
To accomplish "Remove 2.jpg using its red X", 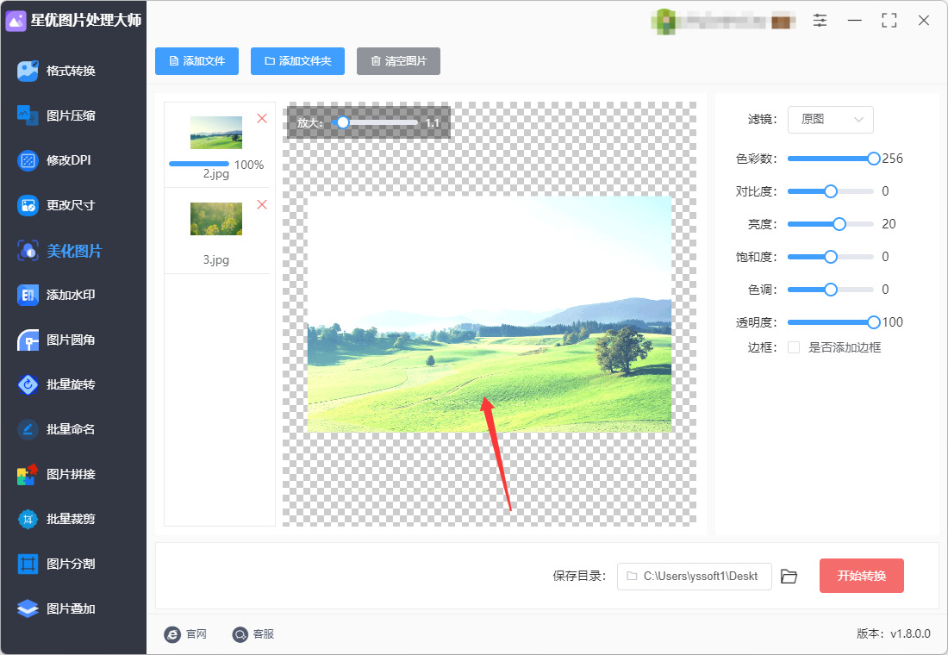I will coord(262,119).
